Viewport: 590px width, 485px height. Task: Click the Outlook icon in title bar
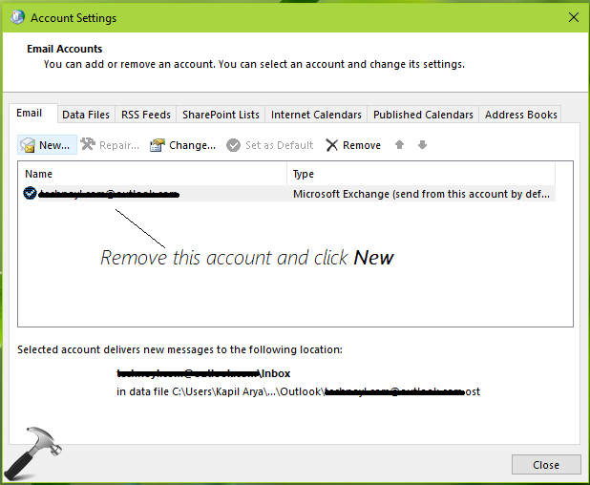tap(17, 17)
